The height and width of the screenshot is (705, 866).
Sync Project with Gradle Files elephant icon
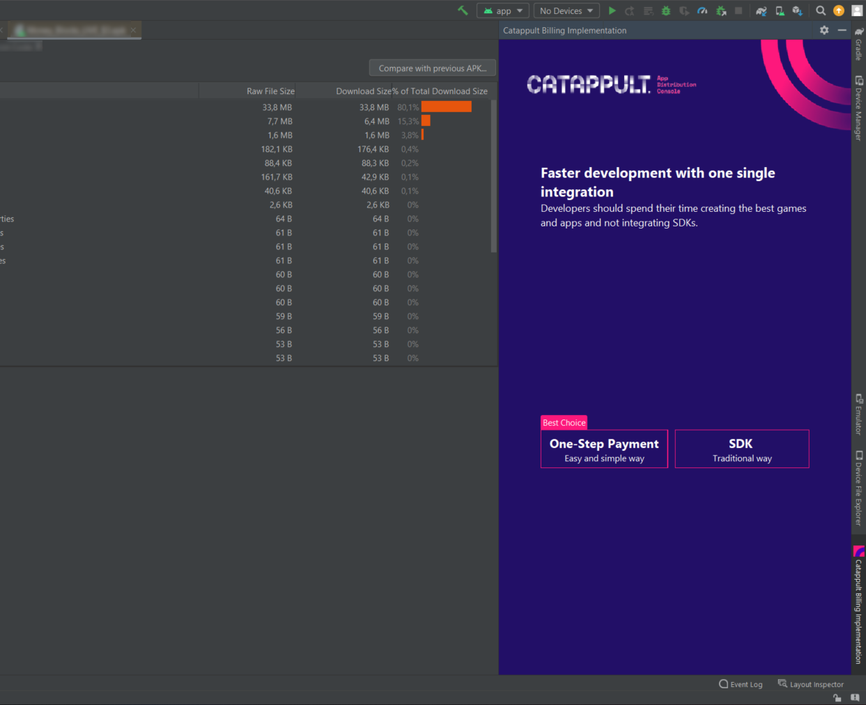pyautogui.click(x=761, y=10)
